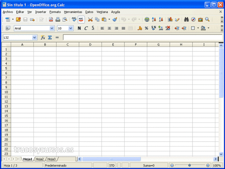Select column D header
The height and width of the screenshot is (169, 225).
tap(90, 45)
